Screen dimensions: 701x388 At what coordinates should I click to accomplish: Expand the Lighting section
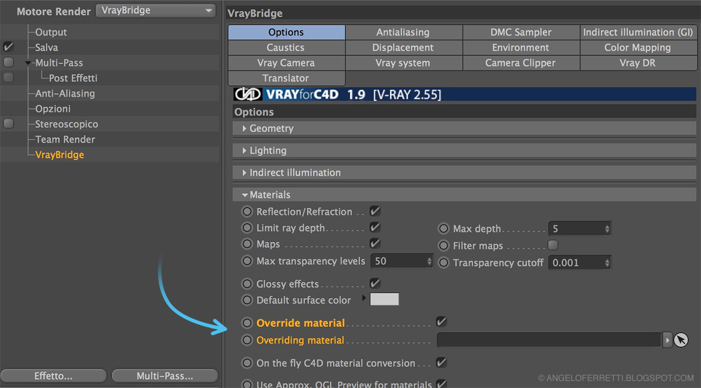[x=244, y=151]
